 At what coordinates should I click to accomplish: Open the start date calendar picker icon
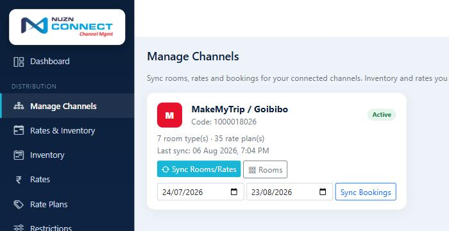tap(234, 192)
